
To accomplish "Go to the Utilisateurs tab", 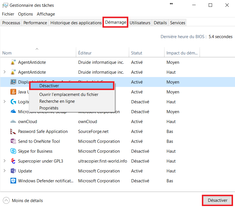I will [x=140, y=23].
